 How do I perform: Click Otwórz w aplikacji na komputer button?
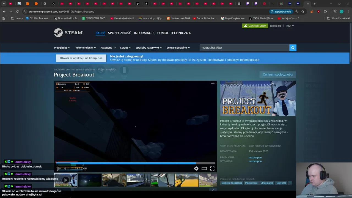(81, 58)
